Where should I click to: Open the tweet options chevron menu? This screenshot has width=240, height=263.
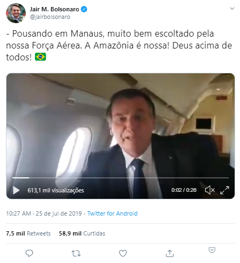pyautogui.click(x=232, y=9)
